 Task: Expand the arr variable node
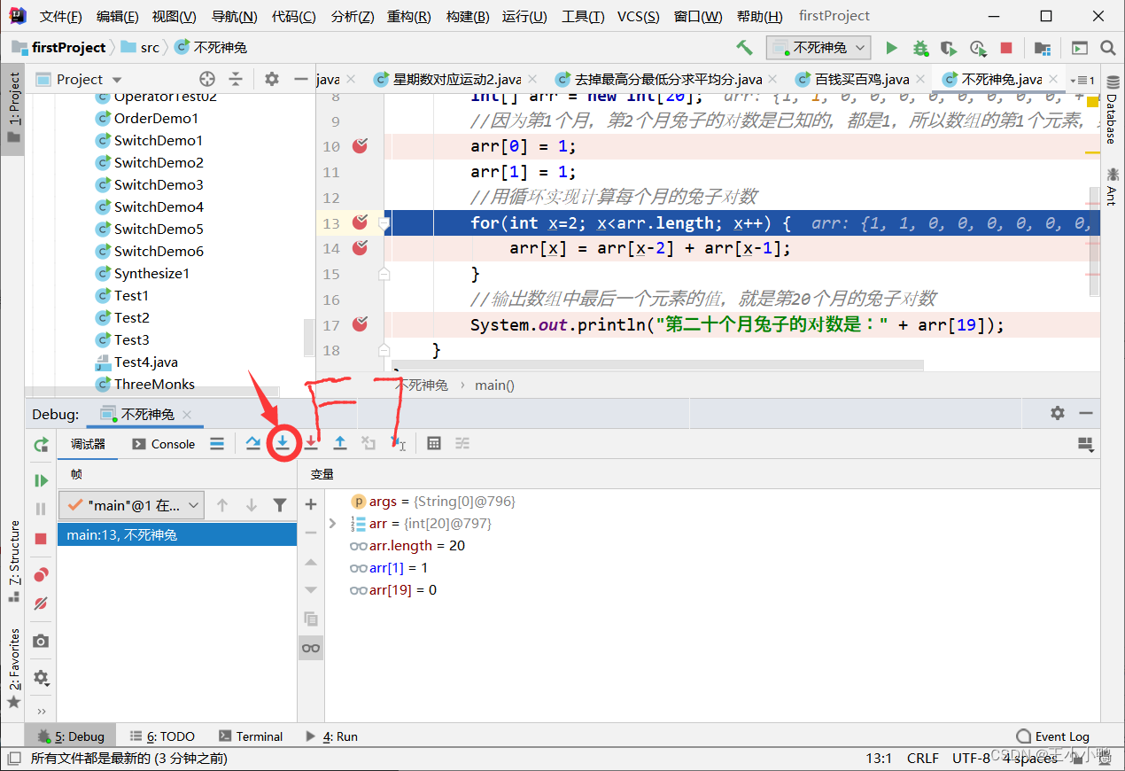point(333,524)
